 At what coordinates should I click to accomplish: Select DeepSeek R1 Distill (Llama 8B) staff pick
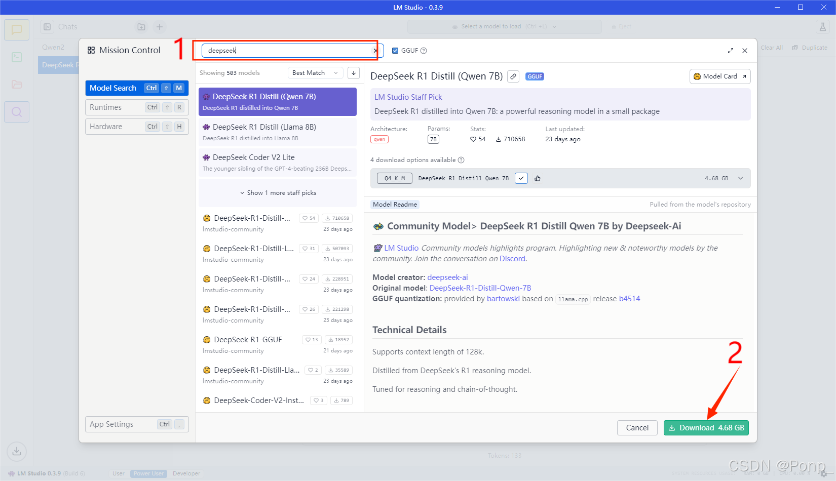tap(278, 132)
